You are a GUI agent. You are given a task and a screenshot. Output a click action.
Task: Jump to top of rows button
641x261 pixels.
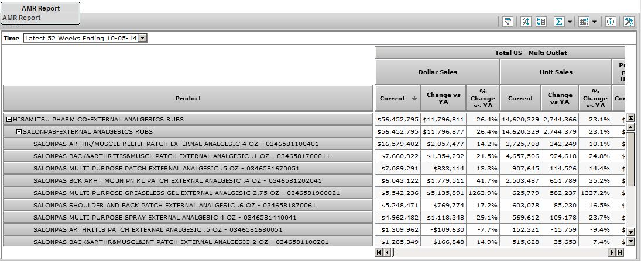pyautogui.click(x=630, y=118)
